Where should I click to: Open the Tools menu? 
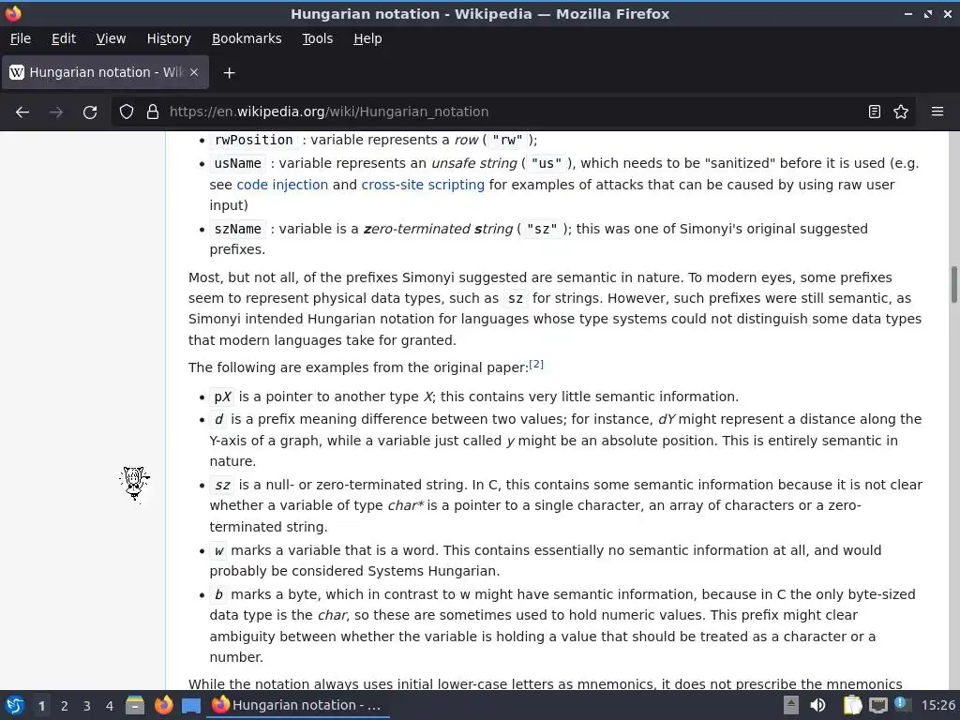click(317, 38)
